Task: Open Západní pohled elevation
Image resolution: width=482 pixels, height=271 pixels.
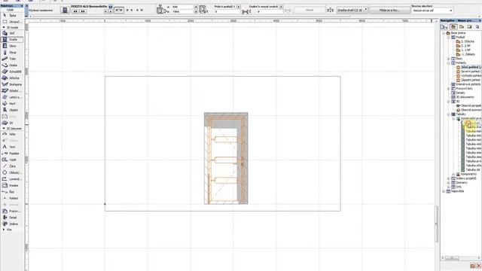Action: (x=469, y=80)
